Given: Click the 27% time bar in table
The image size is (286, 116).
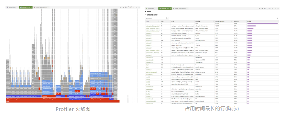Looking at the screenshot, I should point(251,26).
